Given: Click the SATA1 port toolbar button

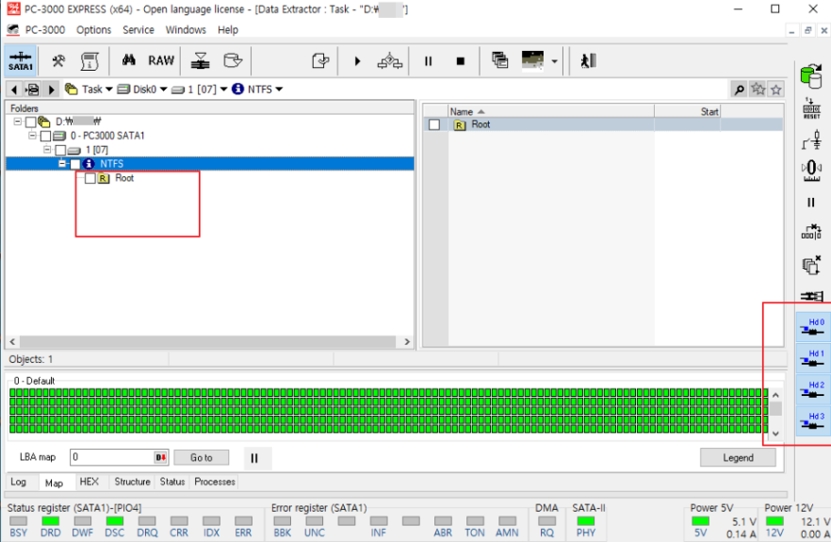Looking at the screenshot, I should point(20,60).
